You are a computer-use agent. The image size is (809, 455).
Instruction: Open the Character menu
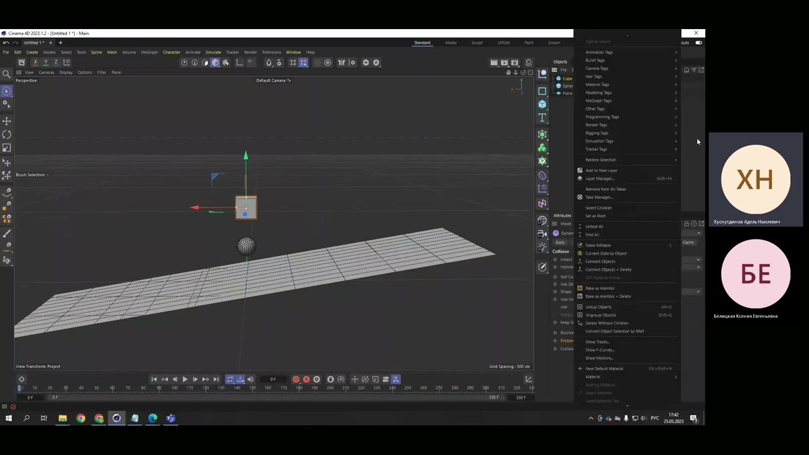point(171,52)
